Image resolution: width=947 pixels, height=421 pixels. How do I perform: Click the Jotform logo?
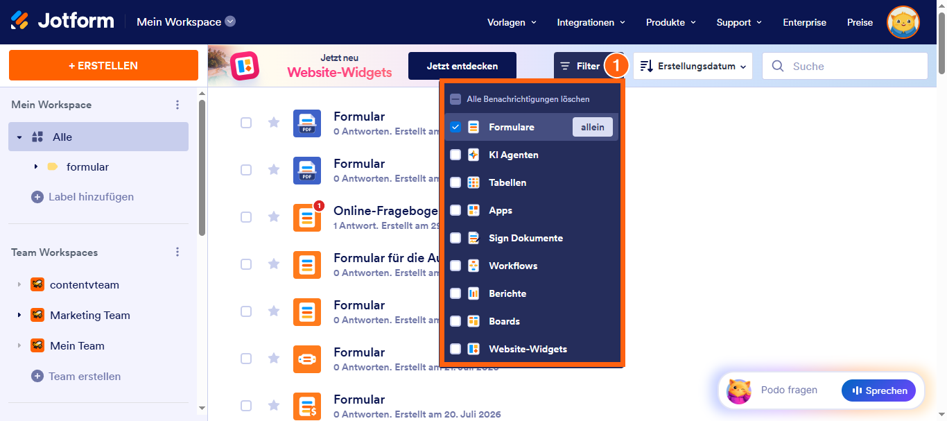coord(62,21)
